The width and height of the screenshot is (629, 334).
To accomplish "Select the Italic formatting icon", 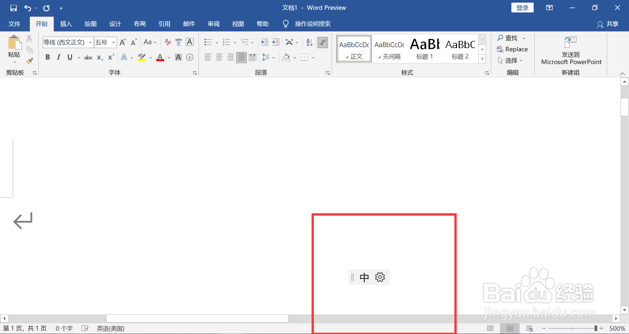I will click(58, 57).
